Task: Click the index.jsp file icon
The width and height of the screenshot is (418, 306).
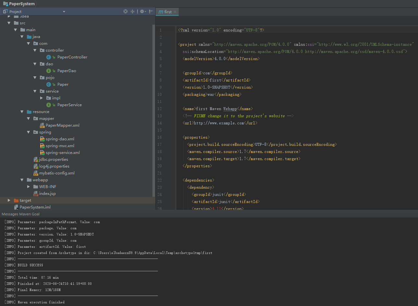Action: tap(36, 194)
